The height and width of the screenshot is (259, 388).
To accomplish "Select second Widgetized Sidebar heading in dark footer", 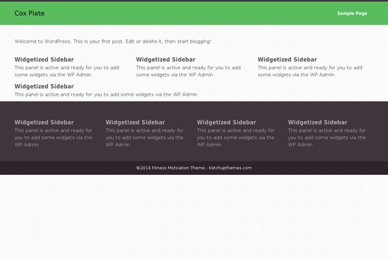I will click(135, 122).
